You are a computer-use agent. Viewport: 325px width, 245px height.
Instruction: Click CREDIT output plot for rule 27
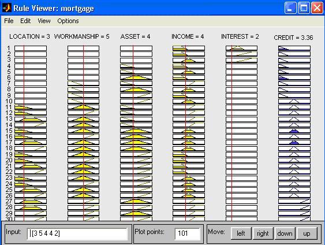pyautogui.click(x=294, y=201)
